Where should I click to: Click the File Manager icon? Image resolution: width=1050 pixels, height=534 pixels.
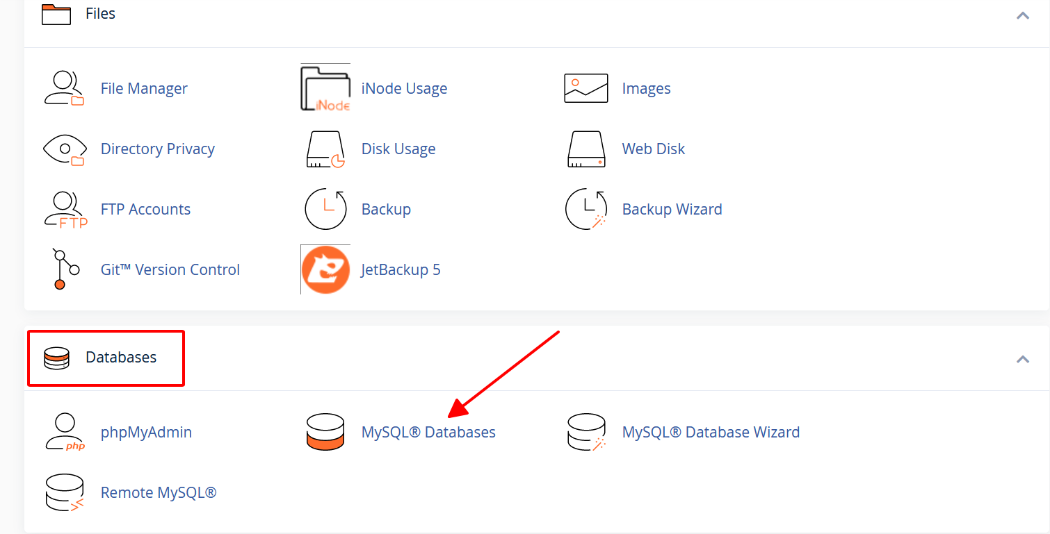pyautogui.click(x=64, y=88)
